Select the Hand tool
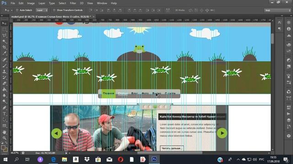 pyautogui.click(x=5, y=132)
